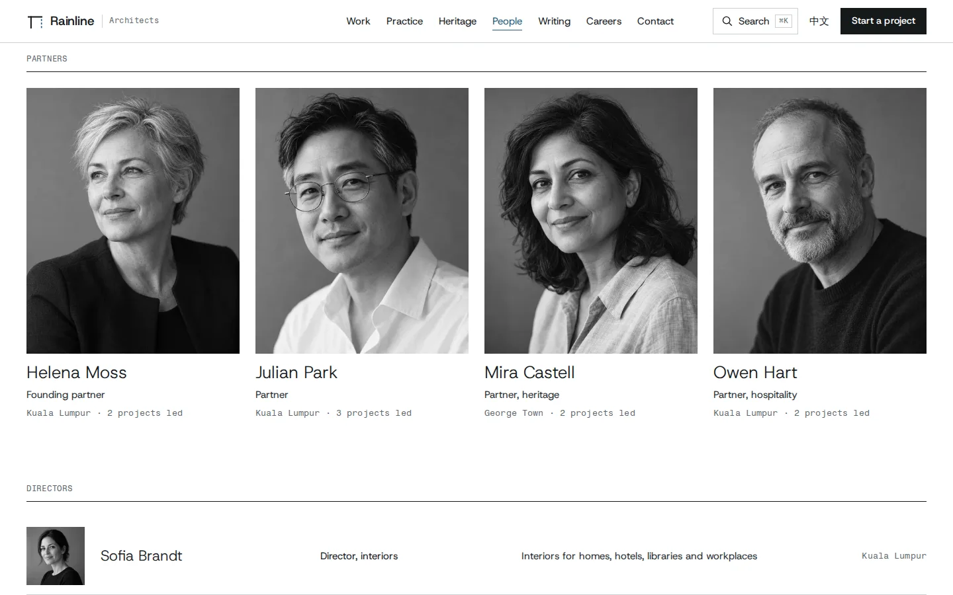
Task: Click the Rainline wordmark
Action: coord(72,21)
